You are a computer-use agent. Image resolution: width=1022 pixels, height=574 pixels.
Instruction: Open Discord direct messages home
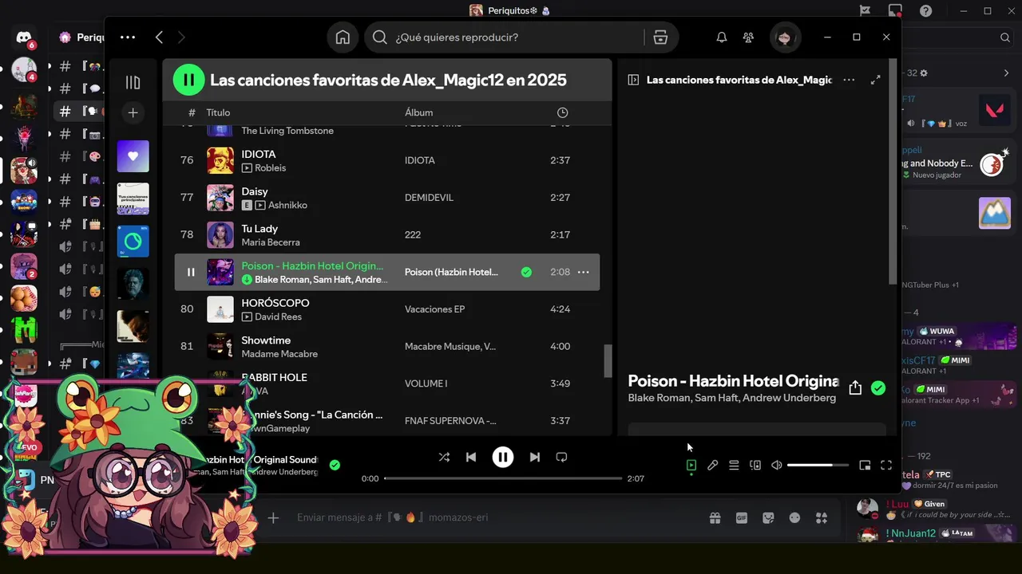(x=24, y=37)
